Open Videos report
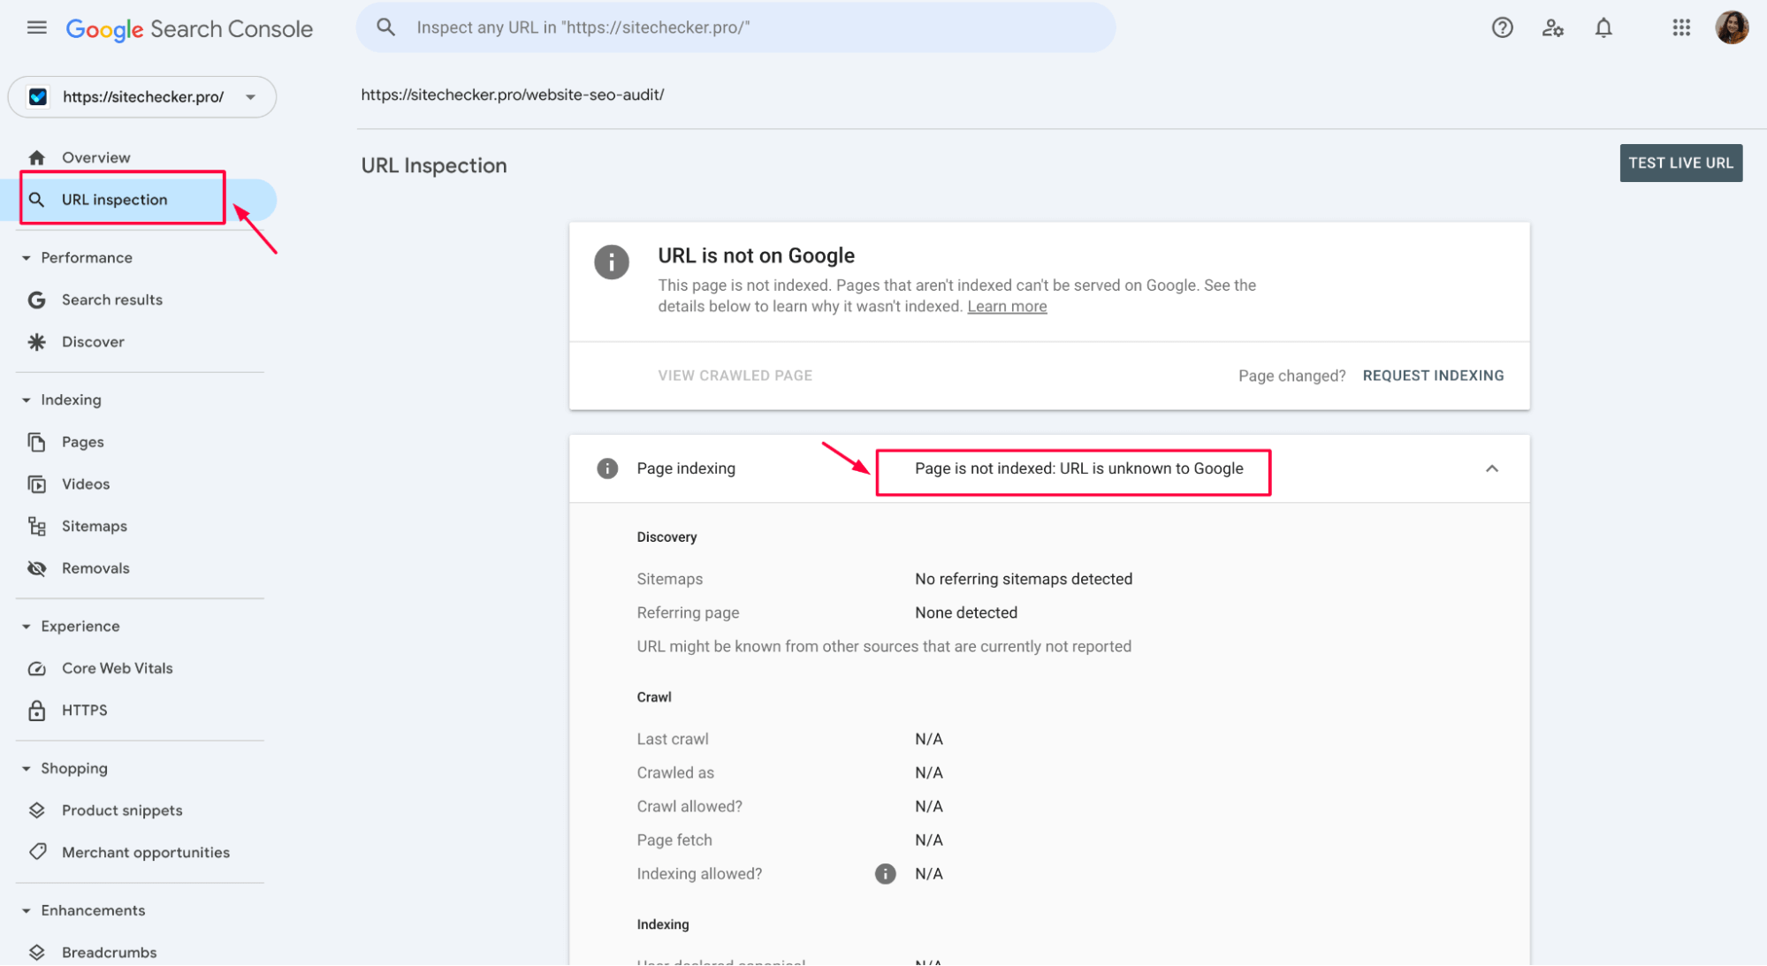Image resolution: width=1767 pixels, height=966 pixels. 85,484
